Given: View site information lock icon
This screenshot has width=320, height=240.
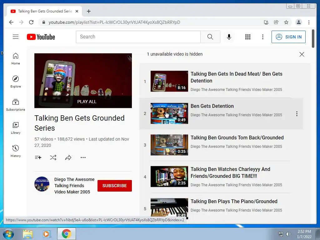Looking at the screenshot, I should [44, 22].
